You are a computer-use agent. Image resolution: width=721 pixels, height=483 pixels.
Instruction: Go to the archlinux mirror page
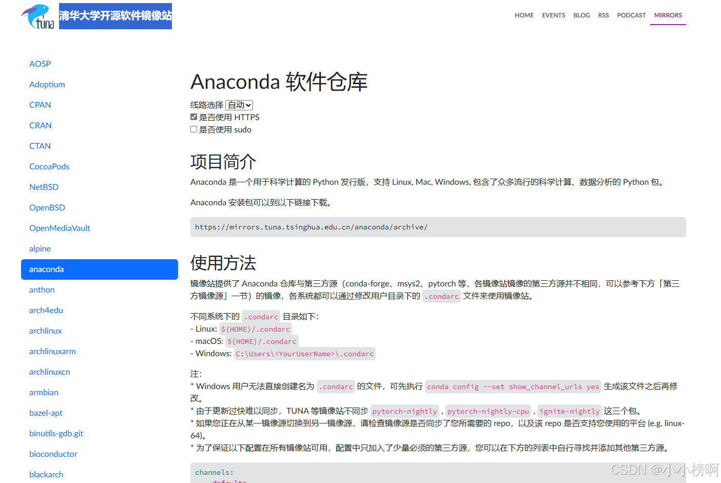[46, 331]
